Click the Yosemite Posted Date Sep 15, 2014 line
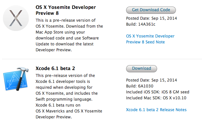Image resolution: width=202 pixels, height=123 pixels. pos(151,18)
